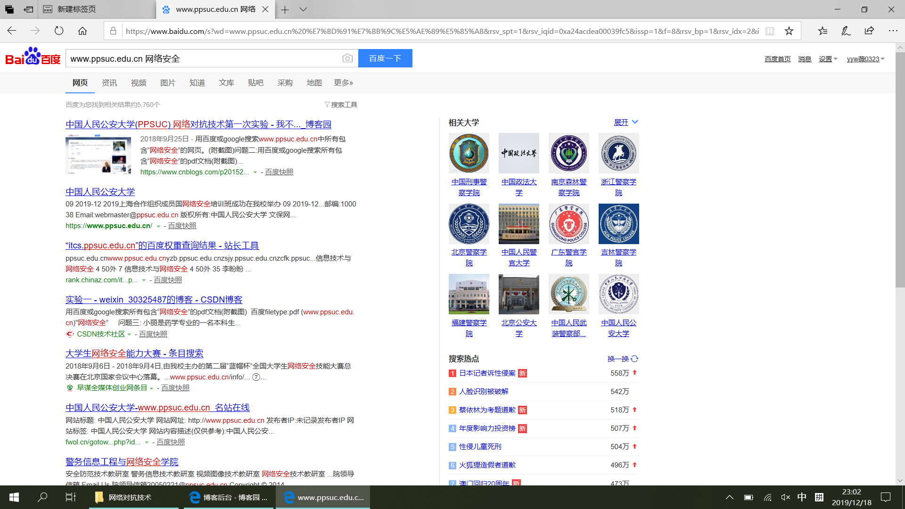
Task: Open Windows taskbar search icon
Action: tap(42, 497)
